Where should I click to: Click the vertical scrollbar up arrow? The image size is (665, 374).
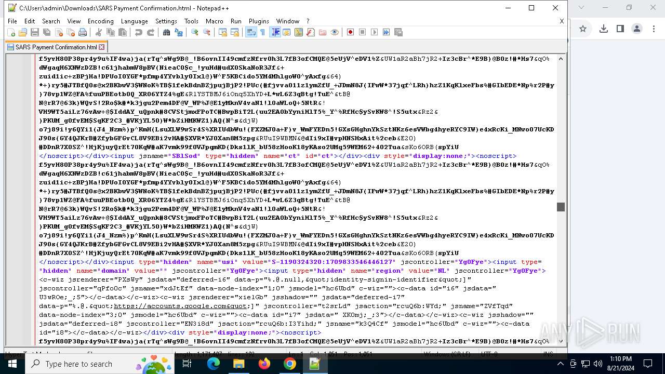pyautogui.click(x=561, y=59)
